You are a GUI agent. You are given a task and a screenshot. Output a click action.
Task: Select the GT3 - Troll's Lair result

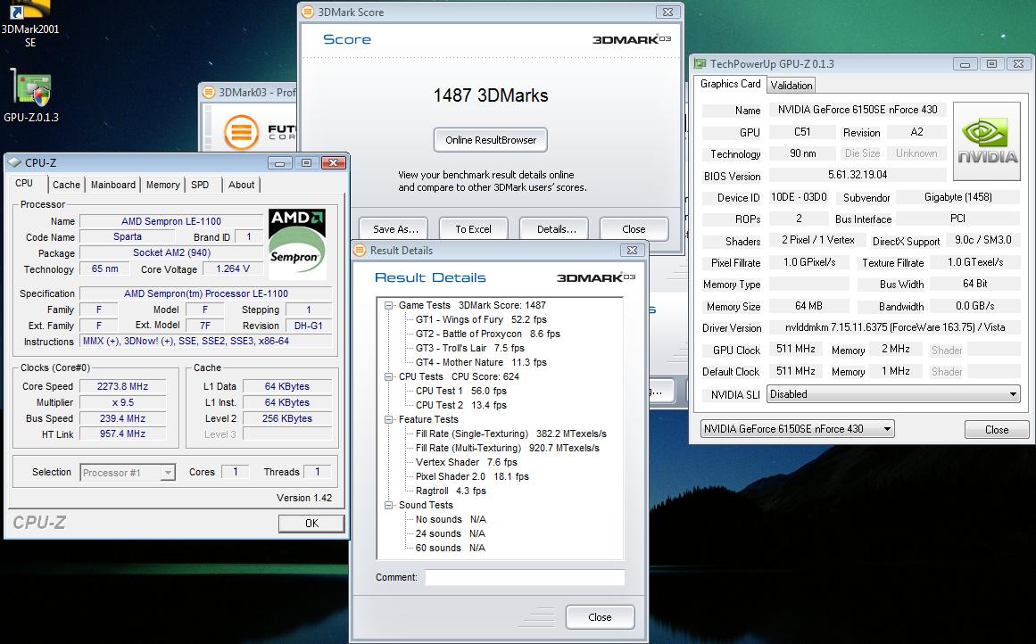tap(469, 348)
